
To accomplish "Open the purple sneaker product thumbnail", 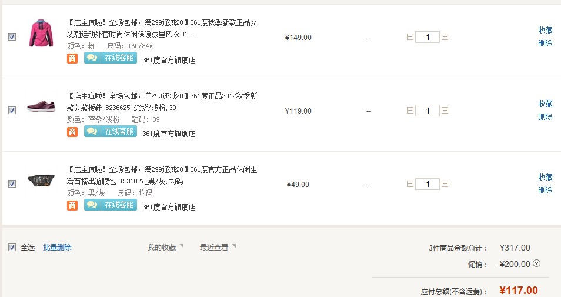I will click(x=41, y=106).
